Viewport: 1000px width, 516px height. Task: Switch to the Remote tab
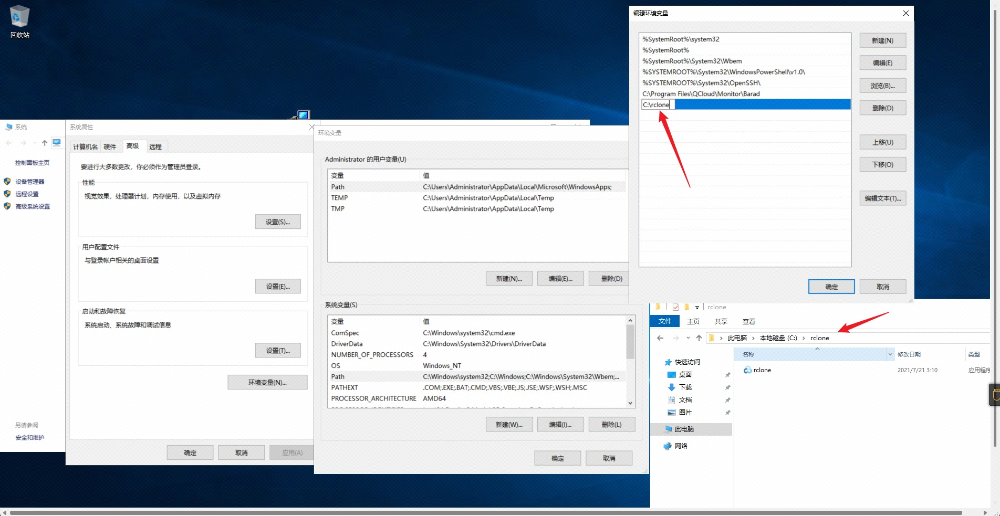pos(155,147)
